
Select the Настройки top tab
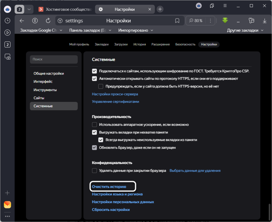click(x=209, y=44)
